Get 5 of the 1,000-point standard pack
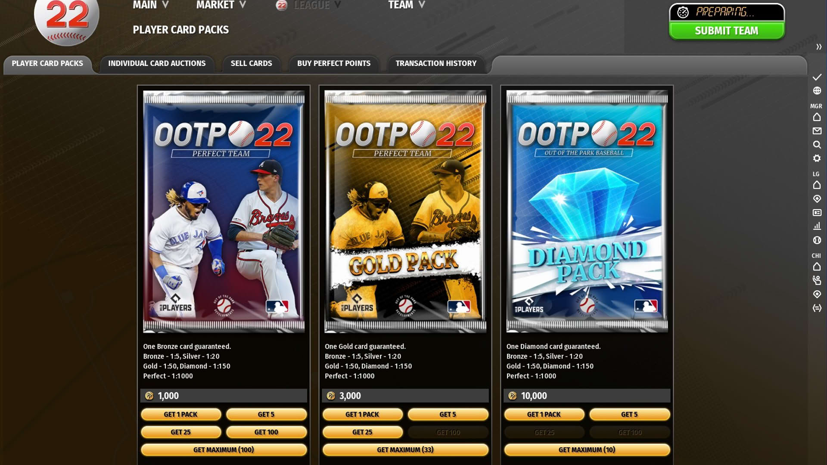Viewport: 827px width, 465px height. (266, 415)
